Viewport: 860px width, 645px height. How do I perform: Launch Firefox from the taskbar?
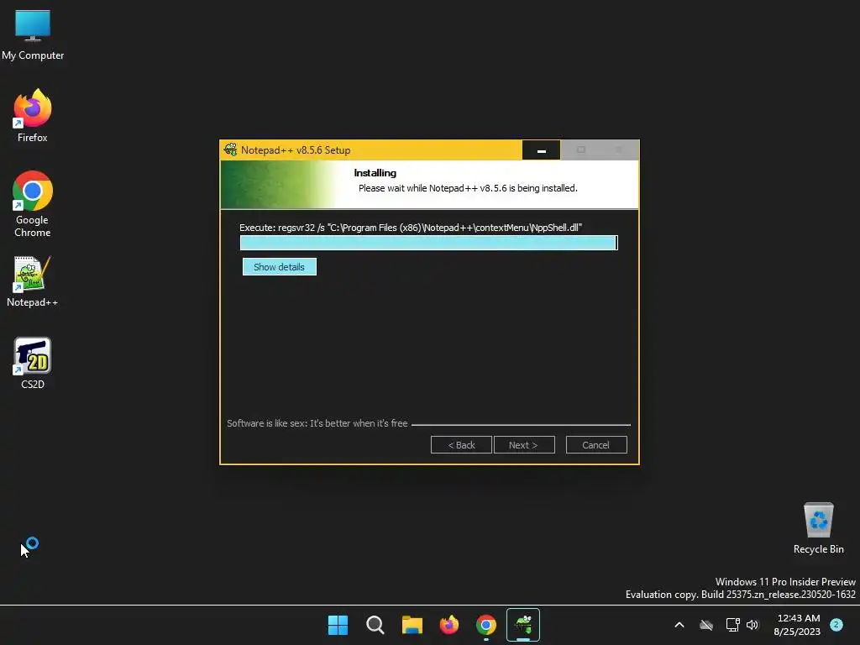click(449, 625)
